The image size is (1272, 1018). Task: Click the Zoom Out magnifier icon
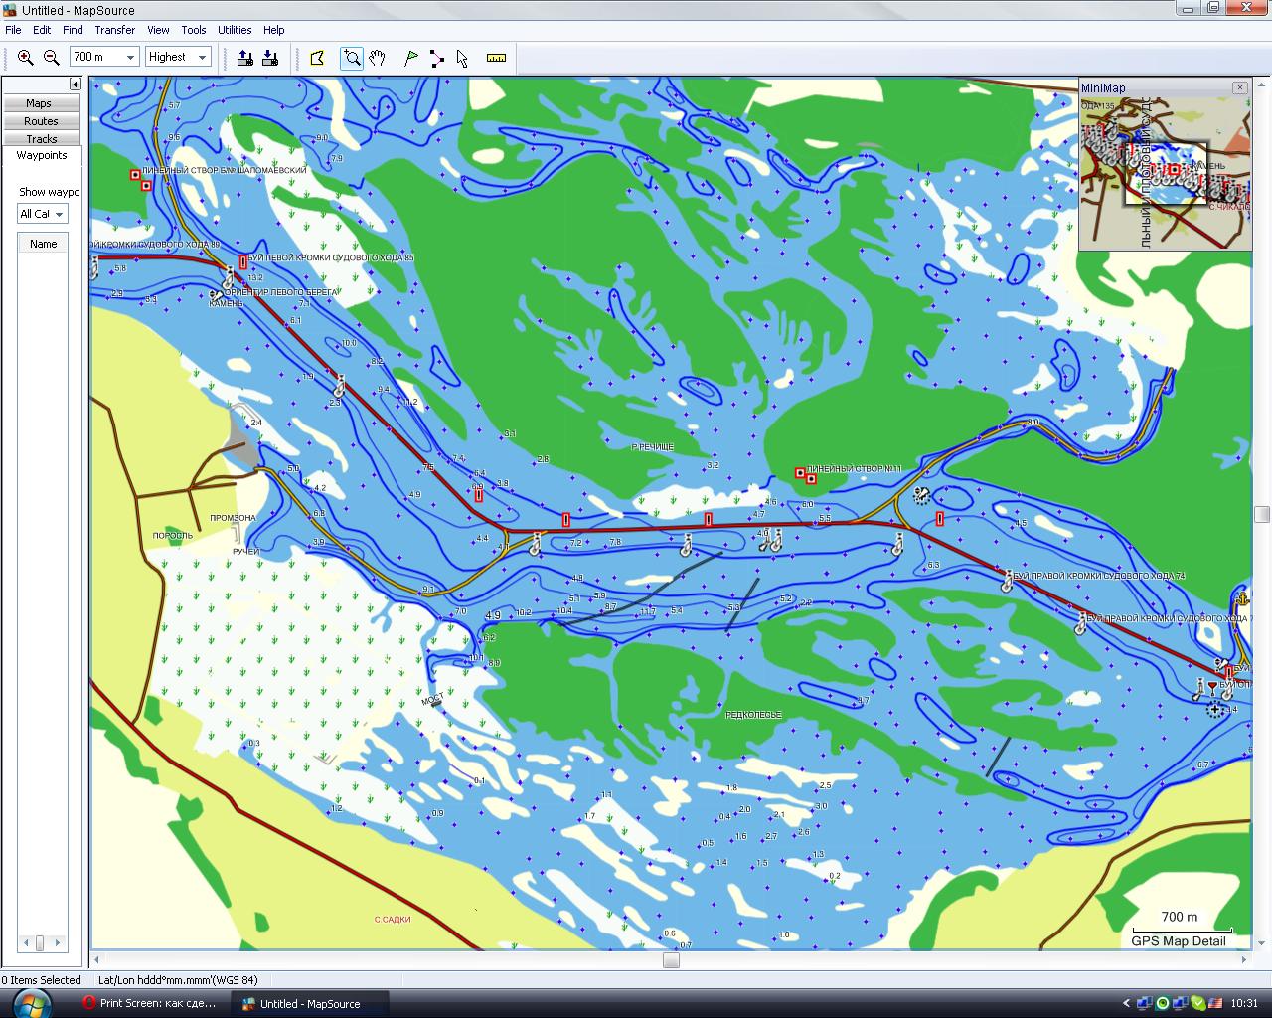point(52,58)
